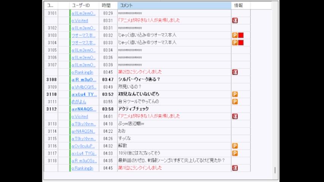The image size is (324, 182).
Task: Open user a:Vh4bCGf5 link on comment 3109
Action: (84, 87)
